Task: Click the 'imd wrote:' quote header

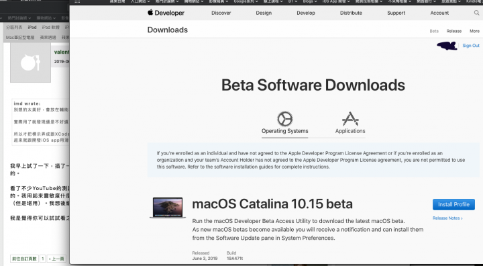Action: pos(27,103)
